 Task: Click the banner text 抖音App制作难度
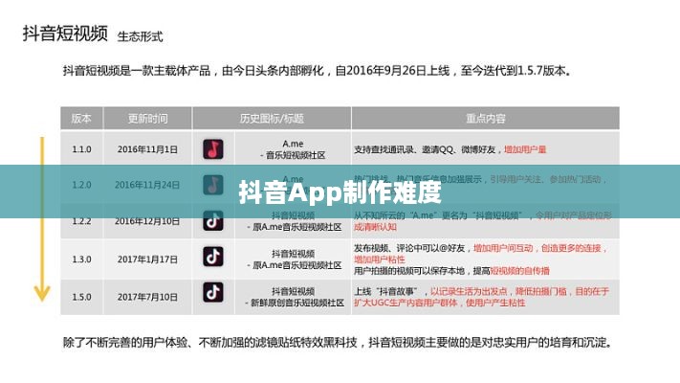tap(340, 191)
